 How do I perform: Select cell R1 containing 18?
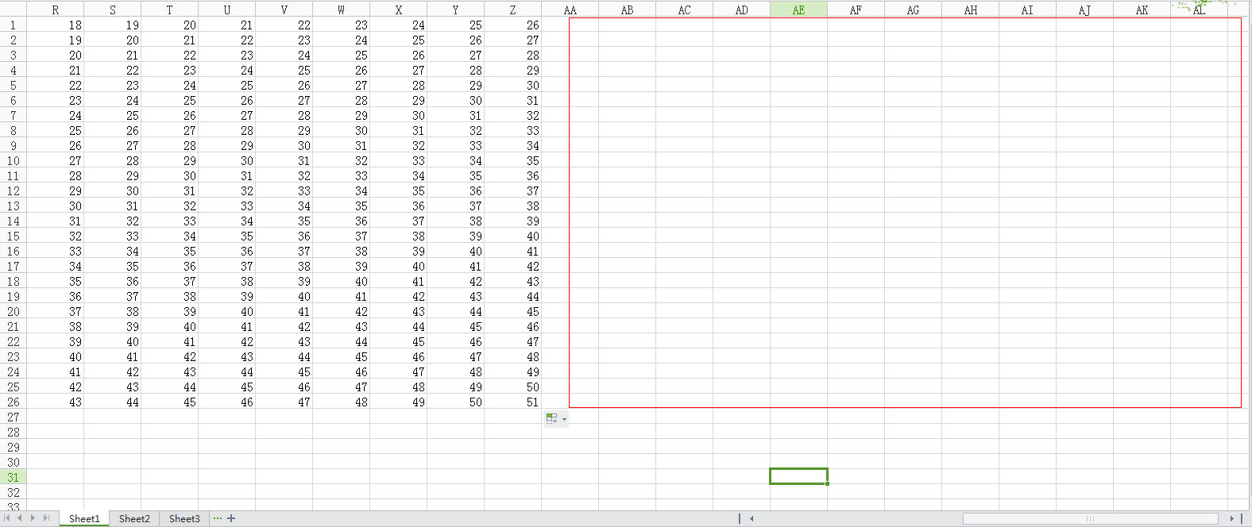[56, 25]
